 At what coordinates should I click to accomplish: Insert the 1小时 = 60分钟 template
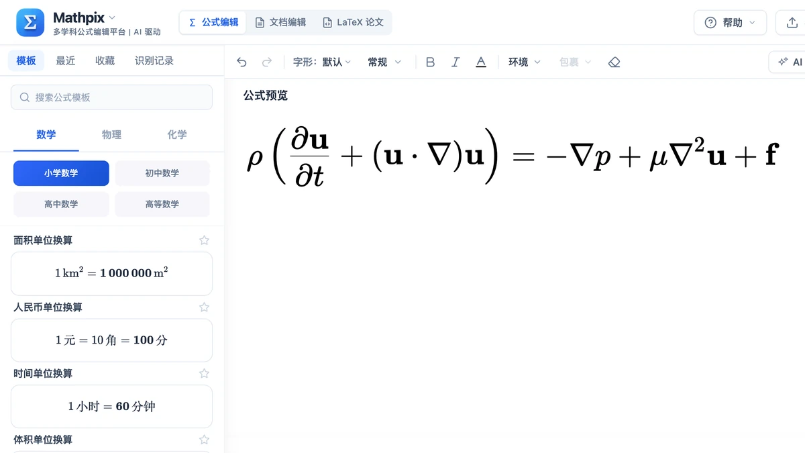point(111,406)
